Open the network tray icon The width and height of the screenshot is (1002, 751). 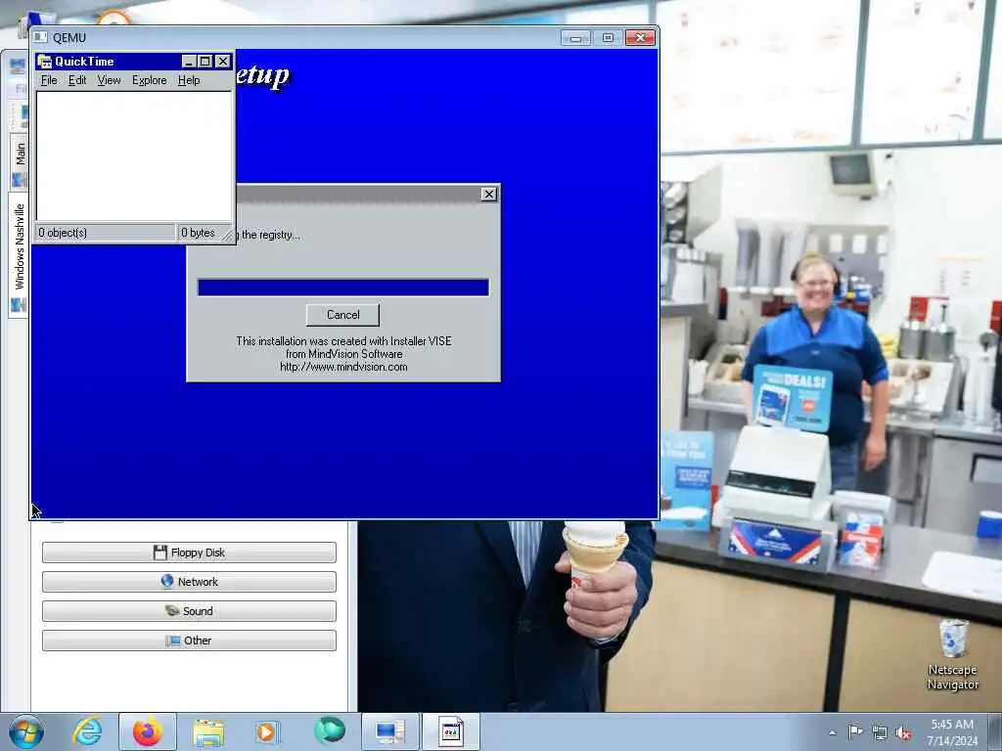click(880, 732)
